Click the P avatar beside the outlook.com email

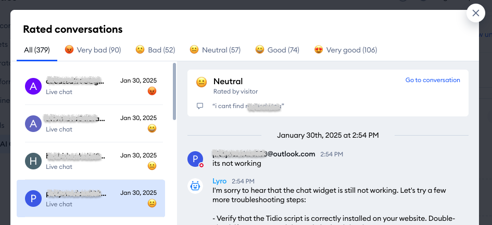(195, 159)
